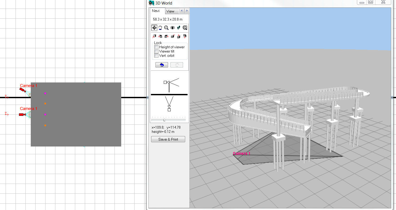
Task: Choose the cube view with arrow from left
Action: 160,36
